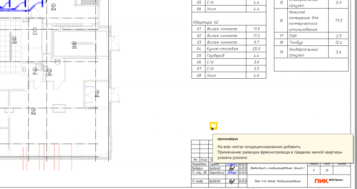Select 'Оривалов' in the Н. контр. row
The image size is (357, 189).
[x=215, y=181]
